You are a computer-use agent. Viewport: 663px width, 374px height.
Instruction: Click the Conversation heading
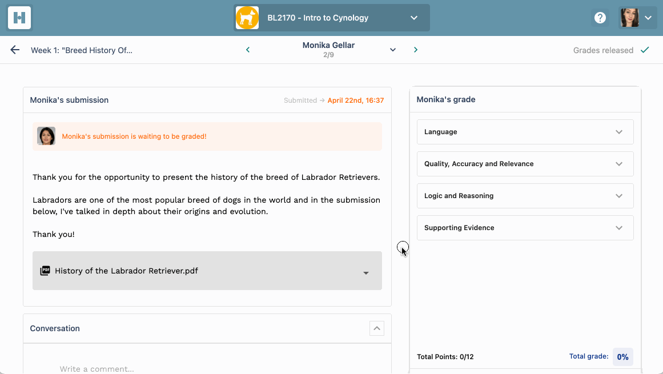point(55,328)
